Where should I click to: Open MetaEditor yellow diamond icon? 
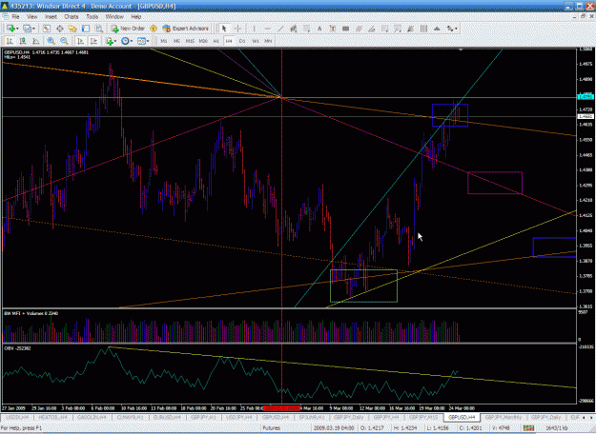click(154, 29)
